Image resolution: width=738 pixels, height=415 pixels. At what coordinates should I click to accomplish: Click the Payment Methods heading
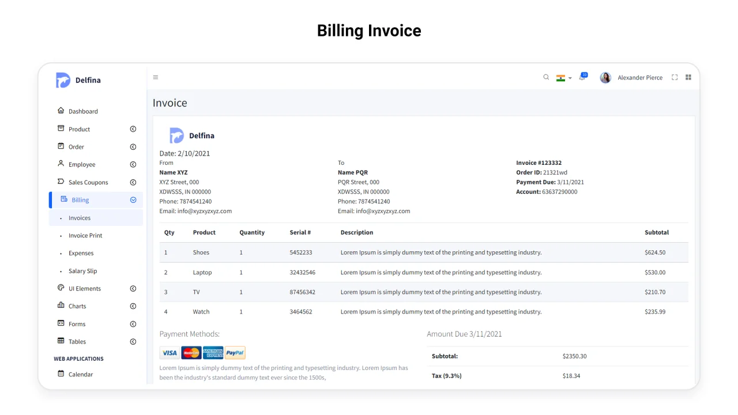[190, 334]
